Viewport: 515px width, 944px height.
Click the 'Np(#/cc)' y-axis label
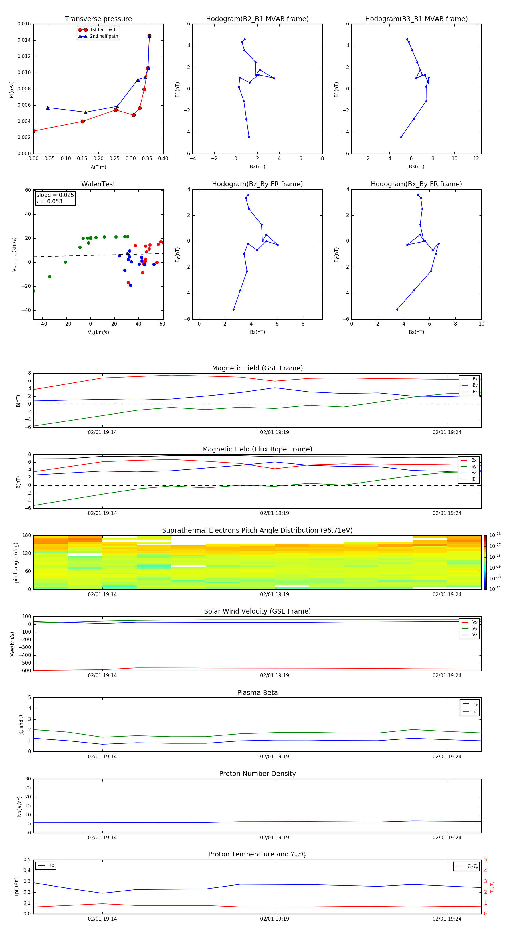tap(20, 806)
